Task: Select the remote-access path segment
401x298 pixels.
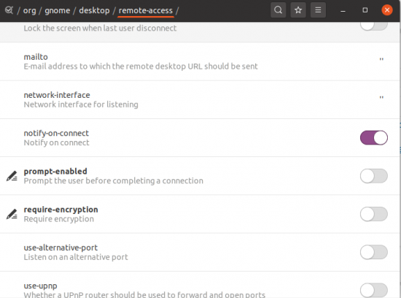Action: (146, 10)
